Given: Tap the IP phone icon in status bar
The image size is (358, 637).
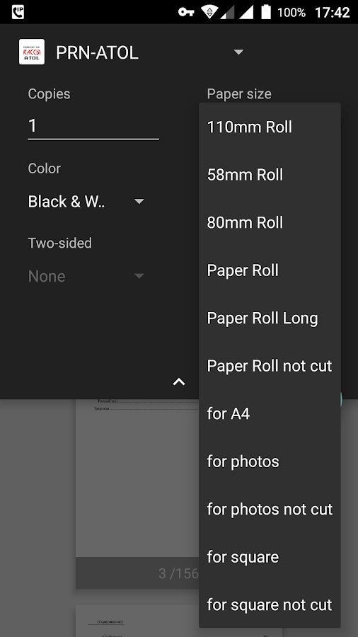Looking at the screenshot, I should (x=18, y=12).
